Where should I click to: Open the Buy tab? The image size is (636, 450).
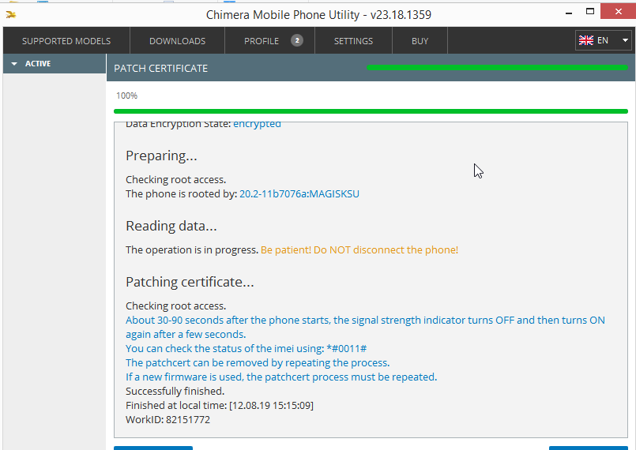click(420, 41)
